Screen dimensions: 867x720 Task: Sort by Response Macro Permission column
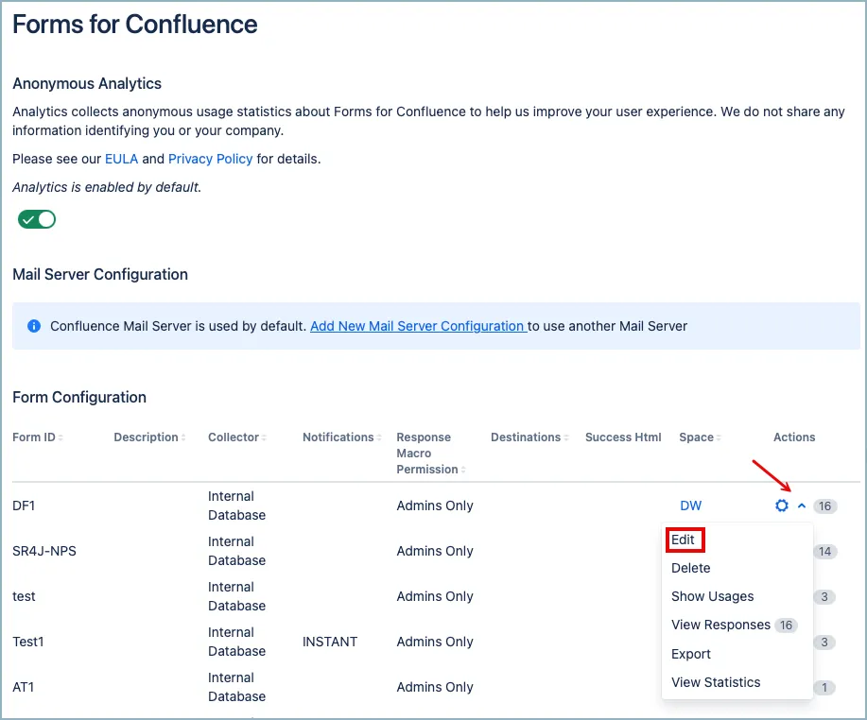click(431, 454)
